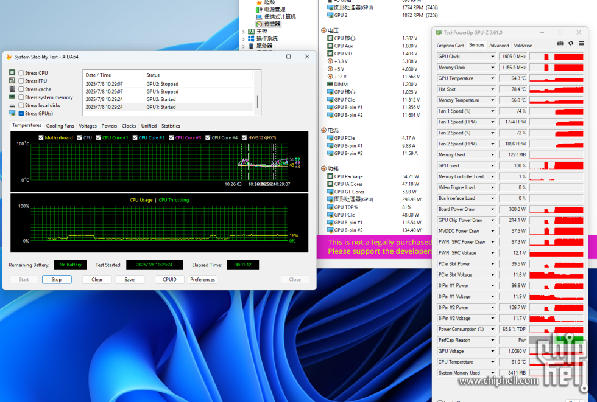
Task: Click the CPU Package icon under 功耗
Action: pyautogui.click(x=330, y=176)
